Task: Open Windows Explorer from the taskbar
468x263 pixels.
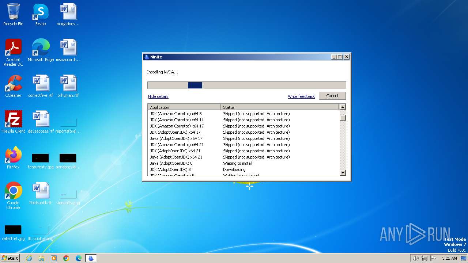Action: [x=41, y=258]
